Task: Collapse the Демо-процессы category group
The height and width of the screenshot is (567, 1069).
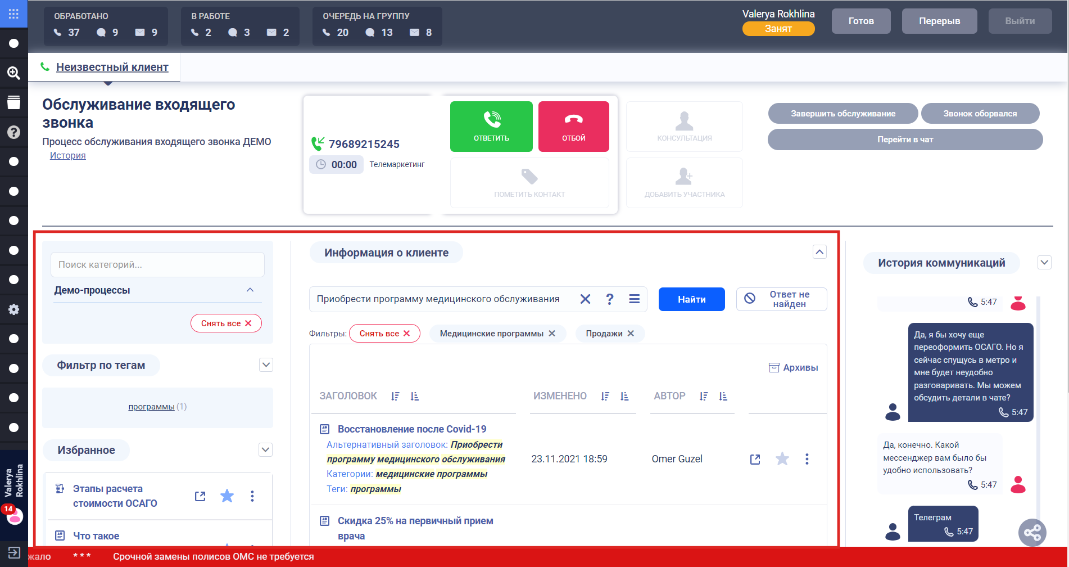Action: [250, 290]
